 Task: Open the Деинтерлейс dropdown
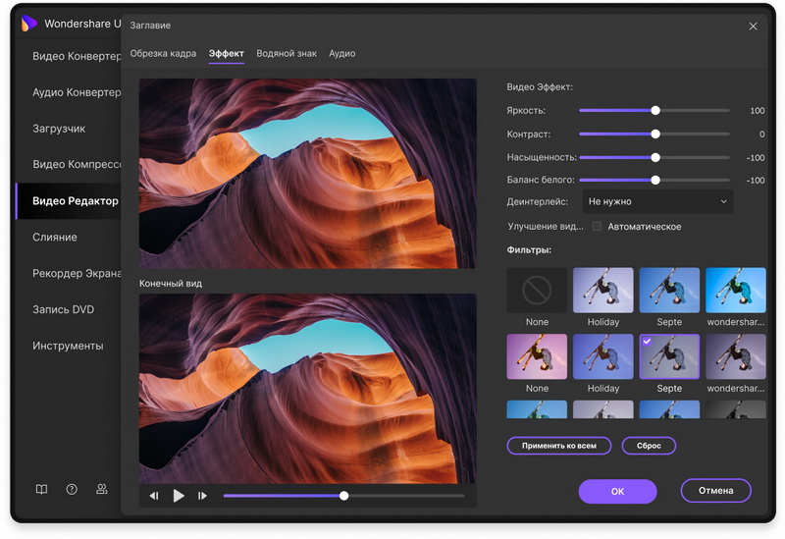[x=657, y=201]
